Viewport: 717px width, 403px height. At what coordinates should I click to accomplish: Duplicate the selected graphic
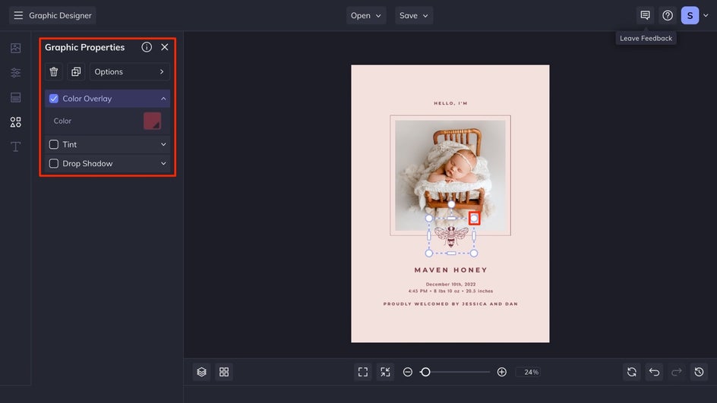[76, 72]
